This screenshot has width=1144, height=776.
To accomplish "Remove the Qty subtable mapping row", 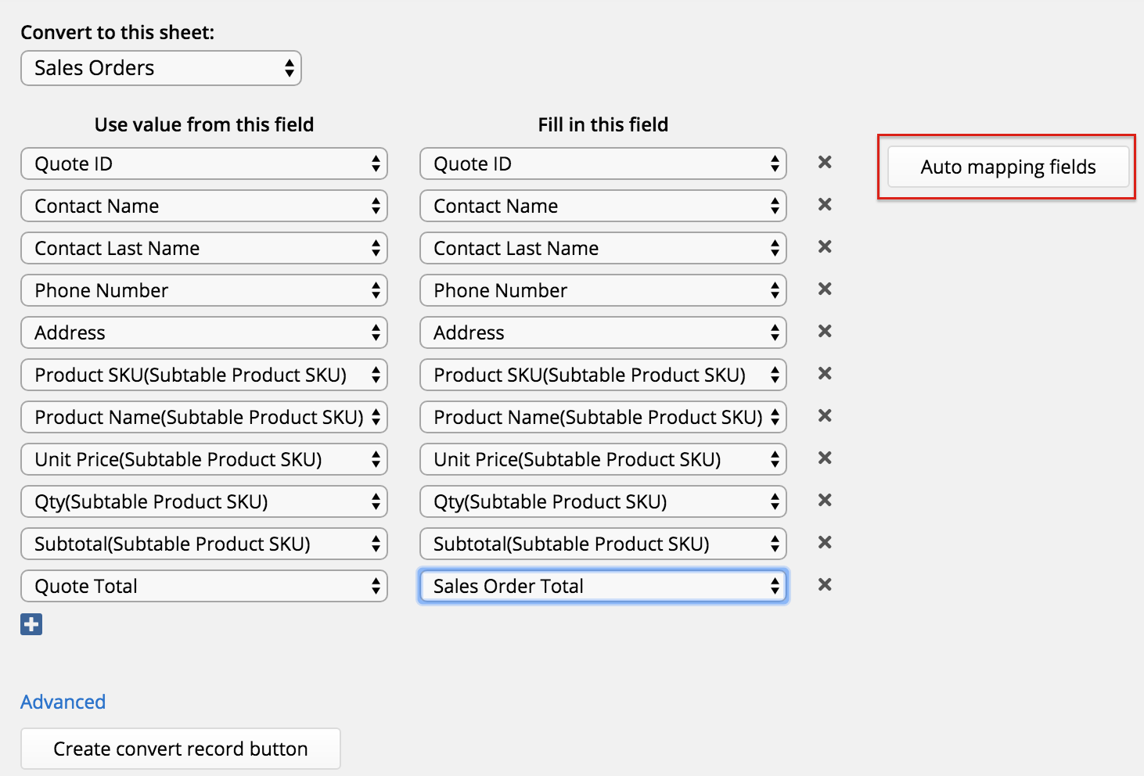I will point(825,501).
